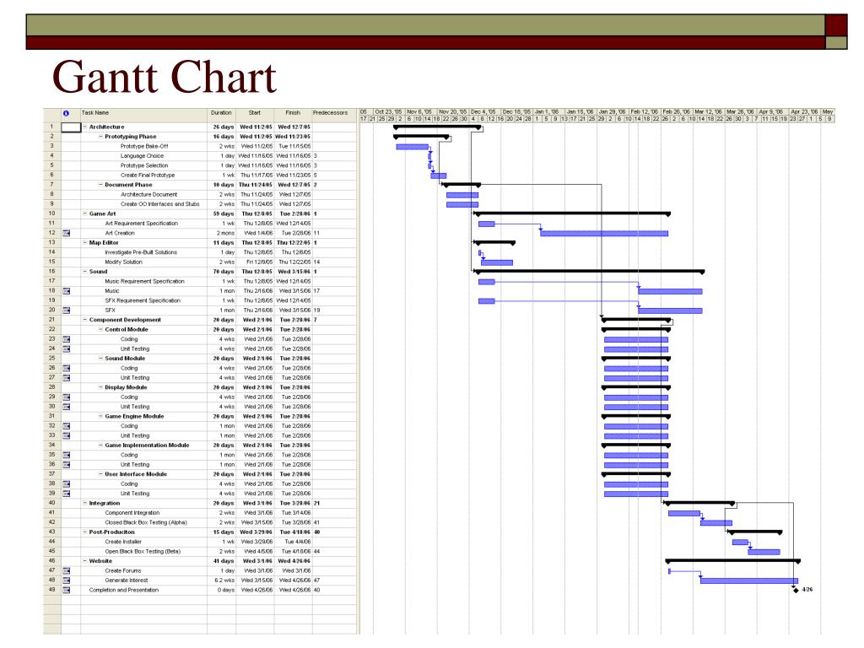Collapse the Game Art summary task

[85, 213]
